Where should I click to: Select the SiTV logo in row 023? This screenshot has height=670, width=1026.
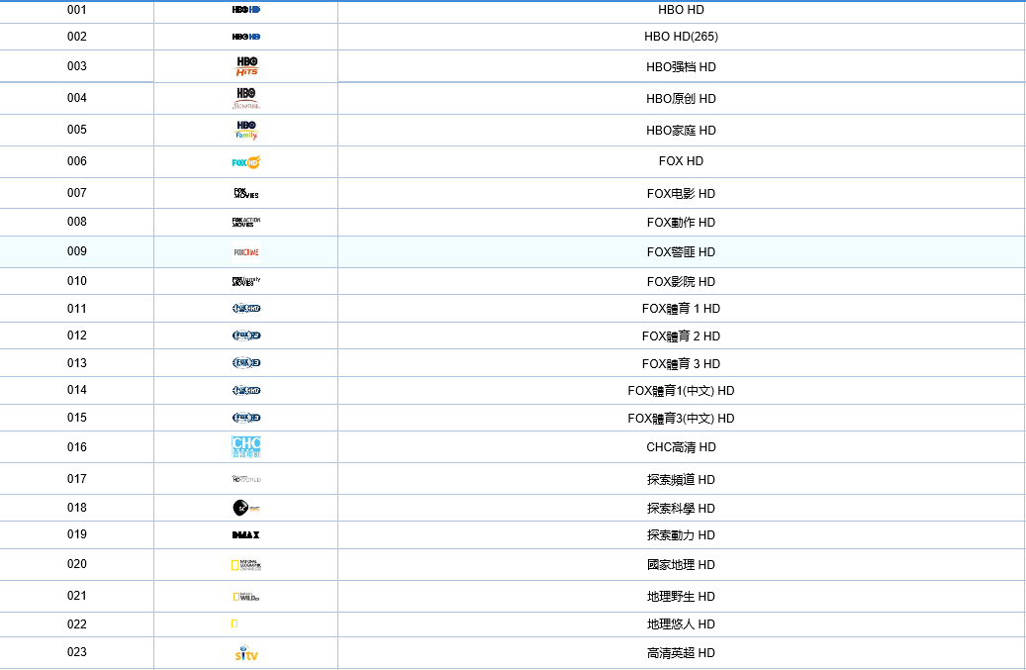coord(246,652)
